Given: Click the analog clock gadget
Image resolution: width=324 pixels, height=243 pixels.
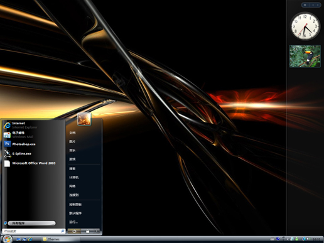Looking at the screenshot, I should (x=305, y=26).
